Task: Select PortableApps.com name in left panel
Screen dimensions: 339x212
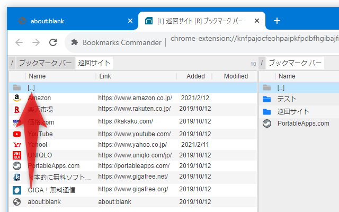Action: tap(53, 166)
